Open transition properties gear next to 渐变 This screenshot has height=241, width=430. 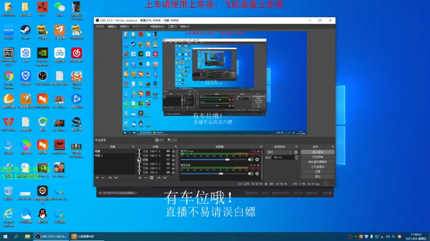(296, 152)
